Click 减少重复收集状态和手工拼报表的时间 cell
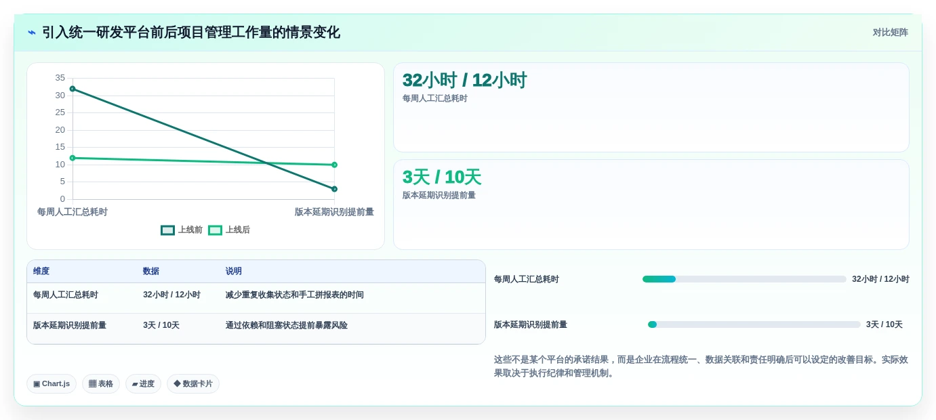This screenshot has width=936, height=420. [x=295, y=295]
